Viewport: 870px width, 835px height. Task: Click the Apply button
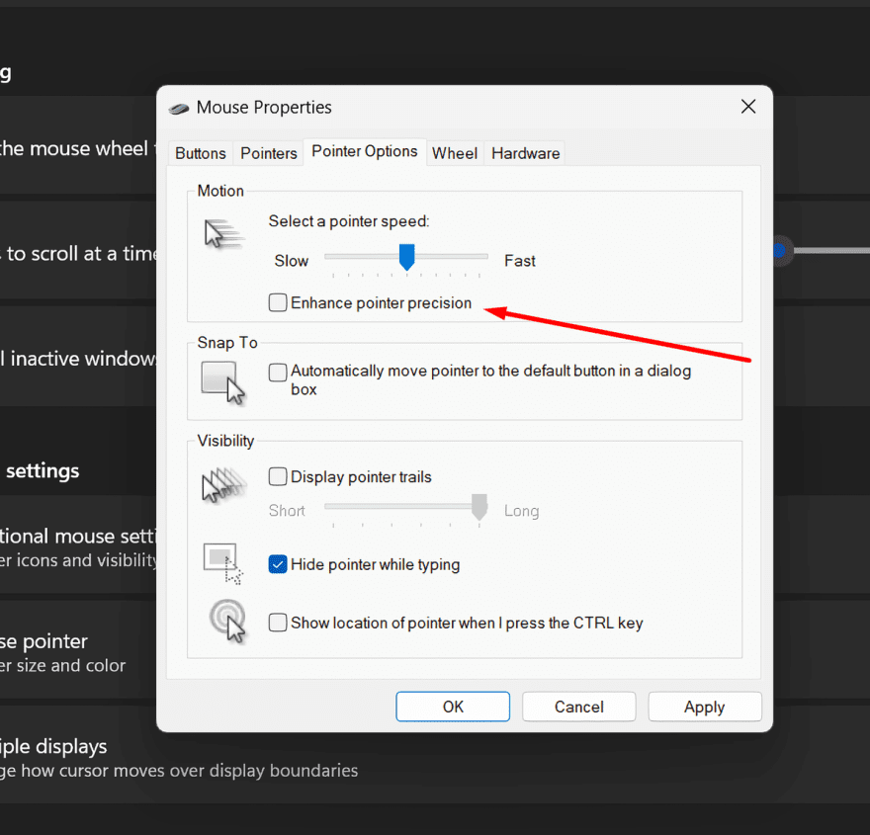705,707
